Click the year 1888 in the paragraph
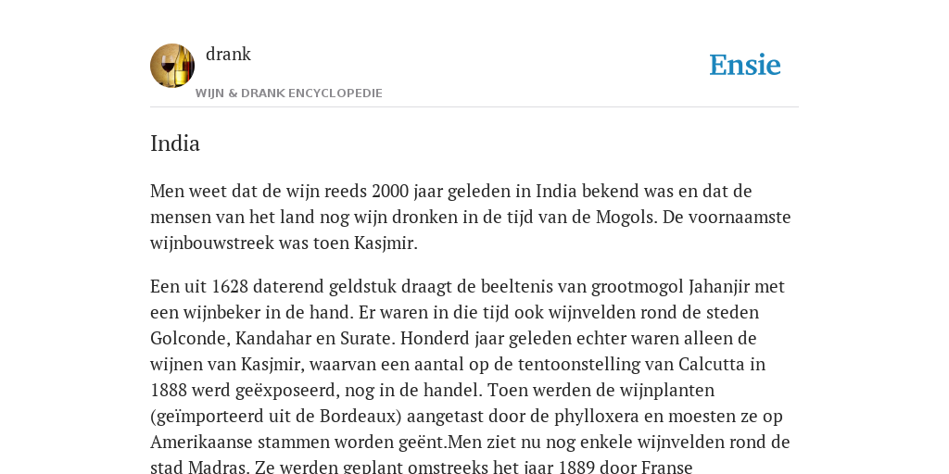 tap(169, 390)
